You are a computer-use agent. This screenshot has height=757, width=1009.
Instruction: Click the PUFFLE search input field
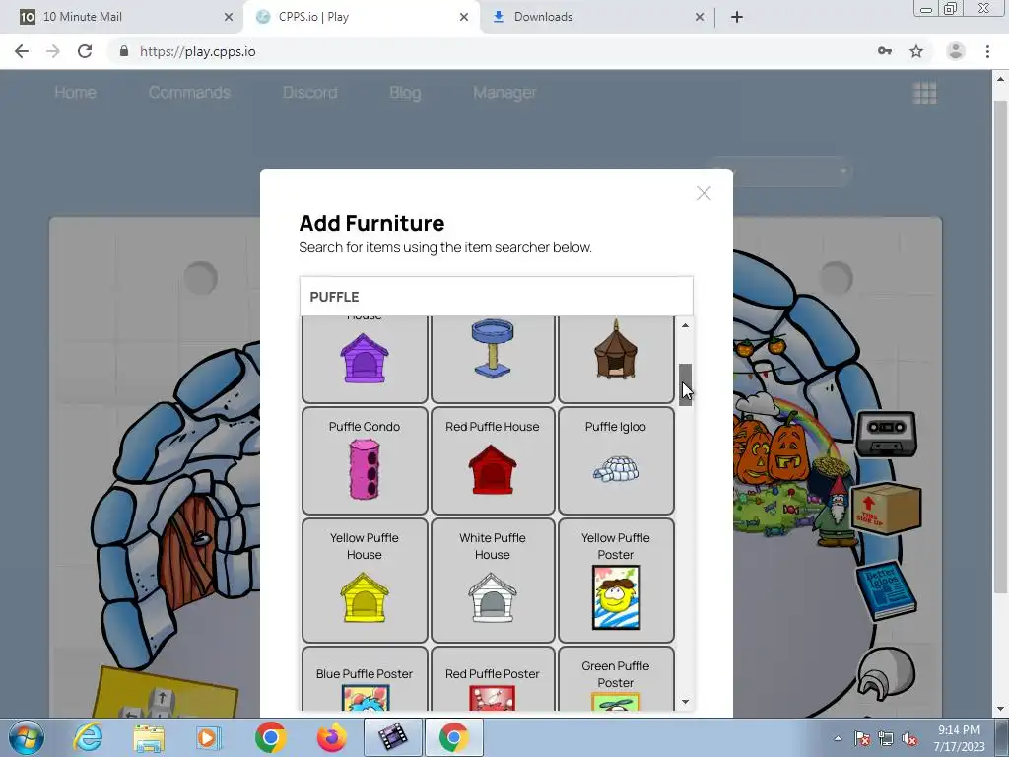(497, 297)
